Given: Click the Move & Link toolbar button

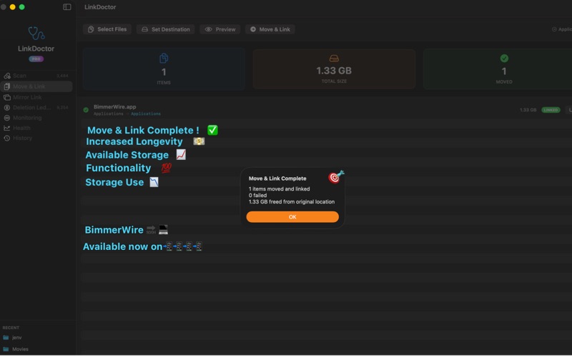Looking at the screenshot, I should click(270, 29).
